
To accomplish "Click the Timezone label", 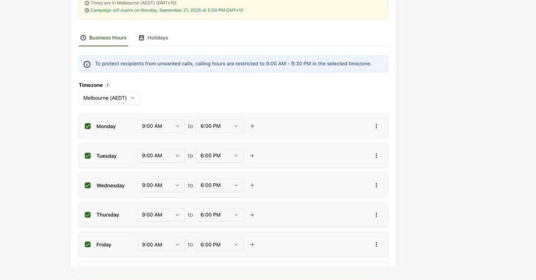I will [90, 85].
